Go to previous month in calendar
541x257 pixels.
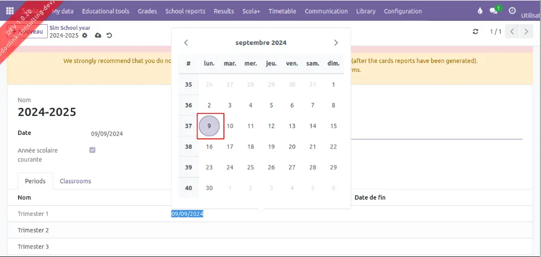[186, 43]
